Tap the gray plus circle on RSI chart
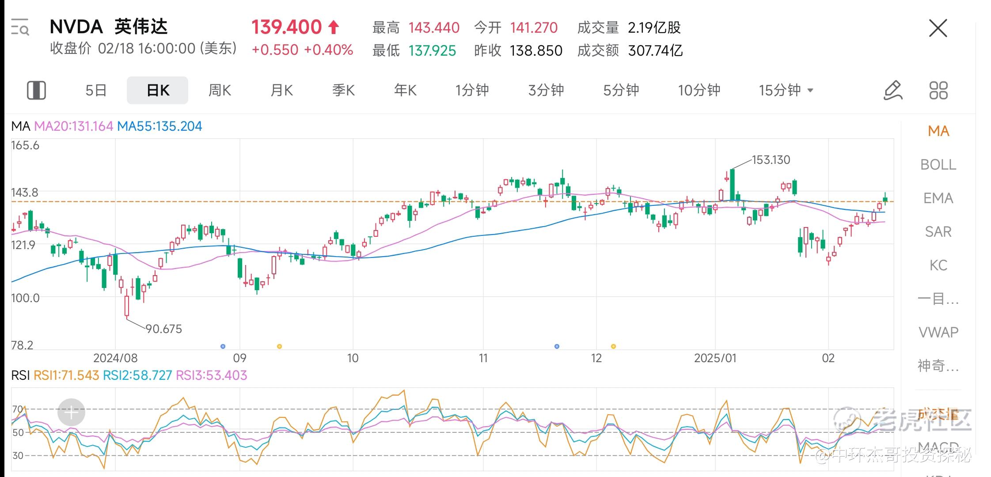The height and width of the screenshot is (477, 991). [x=71, y=412]
